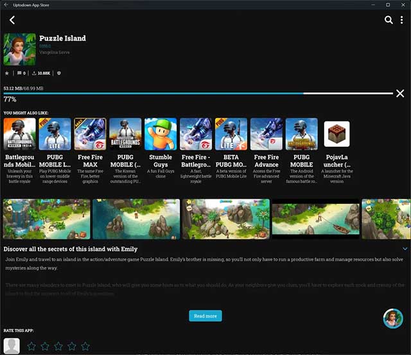The width and height of the screenshot is (411, 355).
Task: Open the second lagoon screenshot
Action: click(x=136, y=219)
